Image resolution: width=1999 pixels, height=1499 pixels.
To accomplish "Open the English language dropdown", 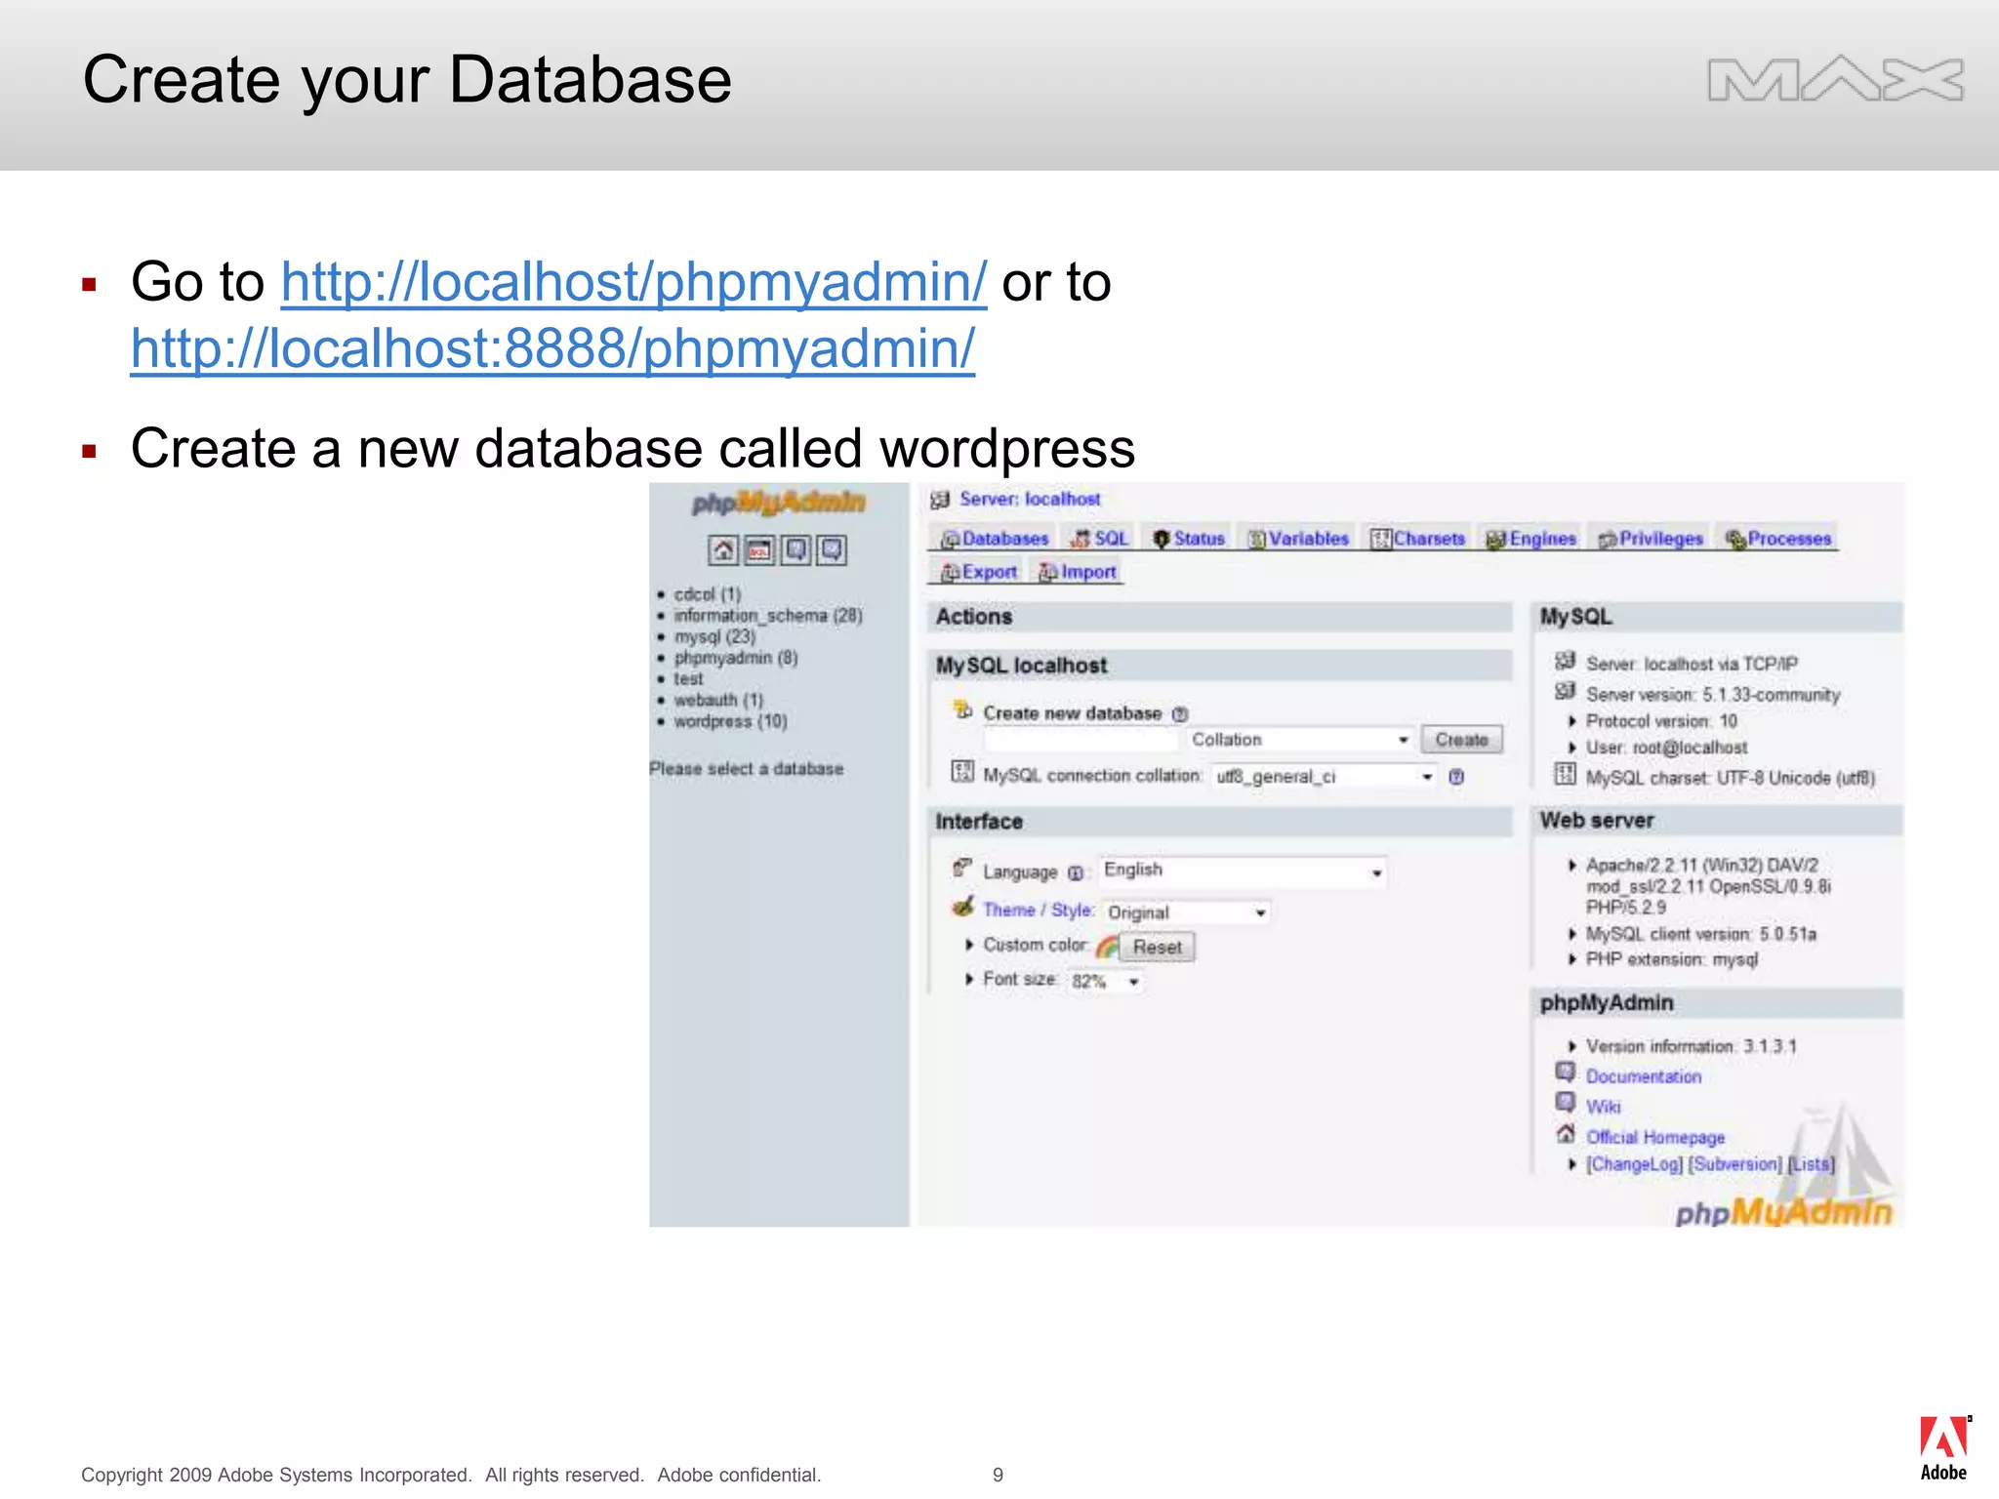I will tap(1243, 871).
